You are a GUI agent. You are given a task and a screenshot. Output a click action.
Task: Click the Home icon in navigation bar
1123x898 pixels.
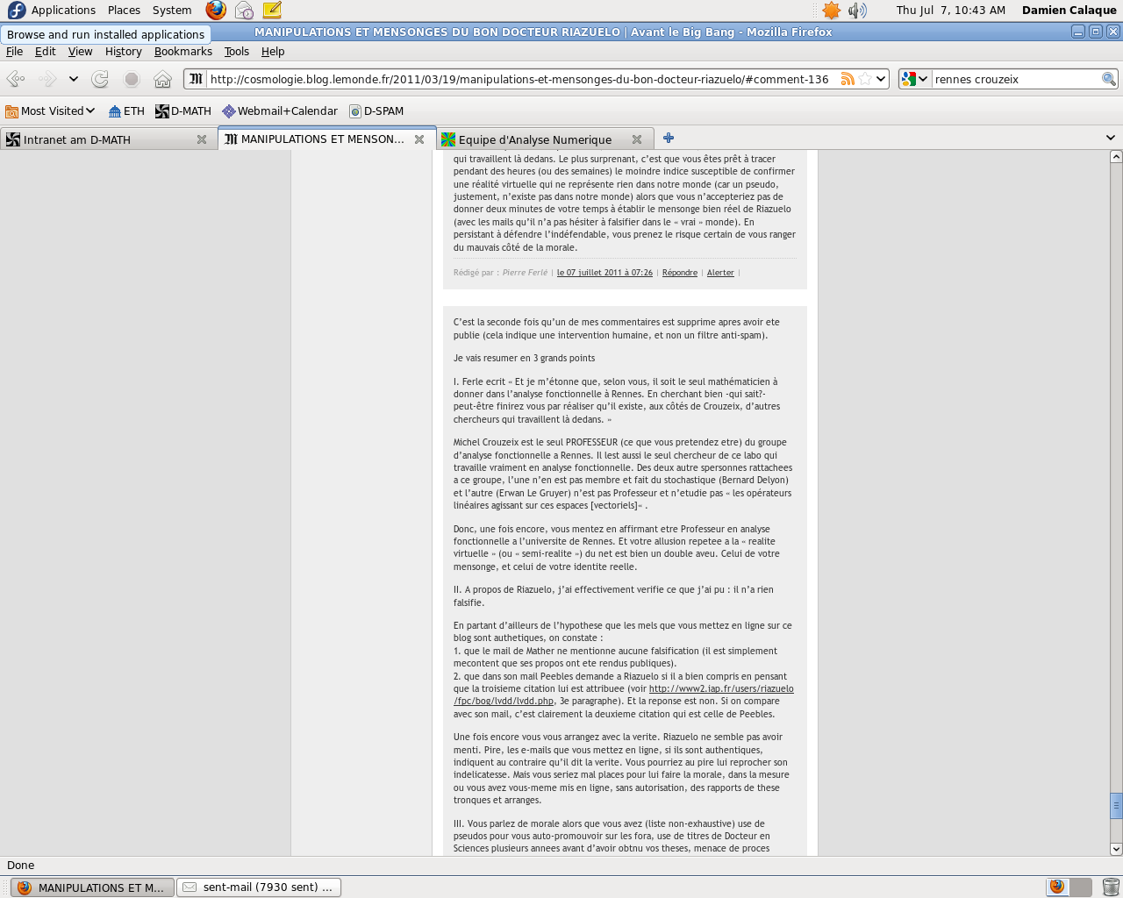[x=162, y=79]
